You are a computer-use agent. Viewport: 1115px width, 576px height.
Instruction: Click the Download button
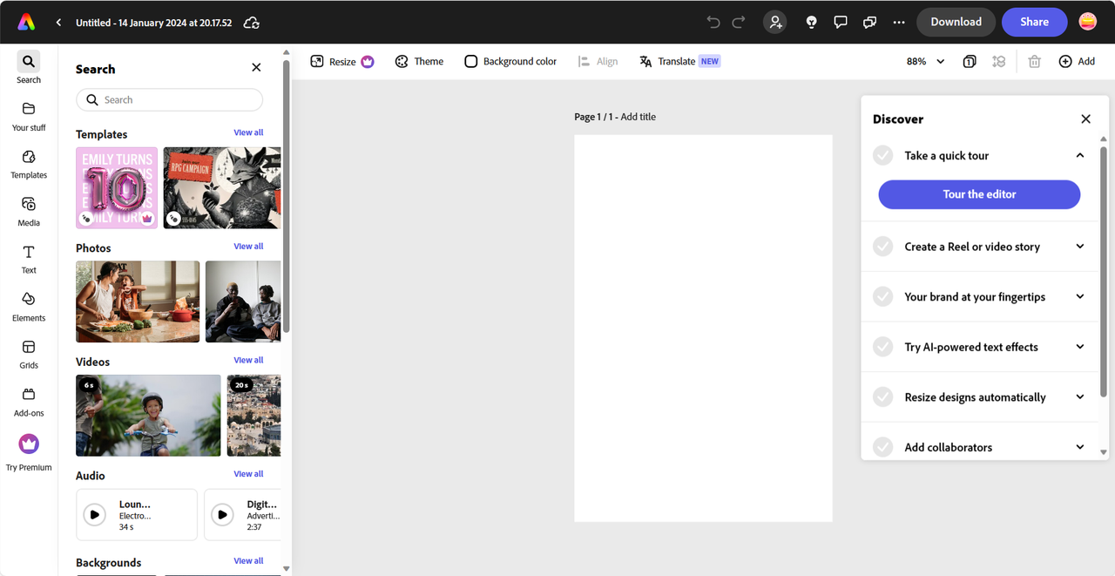coord(956,22)
